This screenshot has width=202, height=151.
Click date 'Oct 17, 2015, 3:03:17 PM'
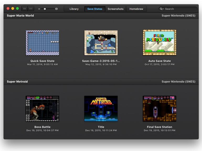click(x=160, y=65)
